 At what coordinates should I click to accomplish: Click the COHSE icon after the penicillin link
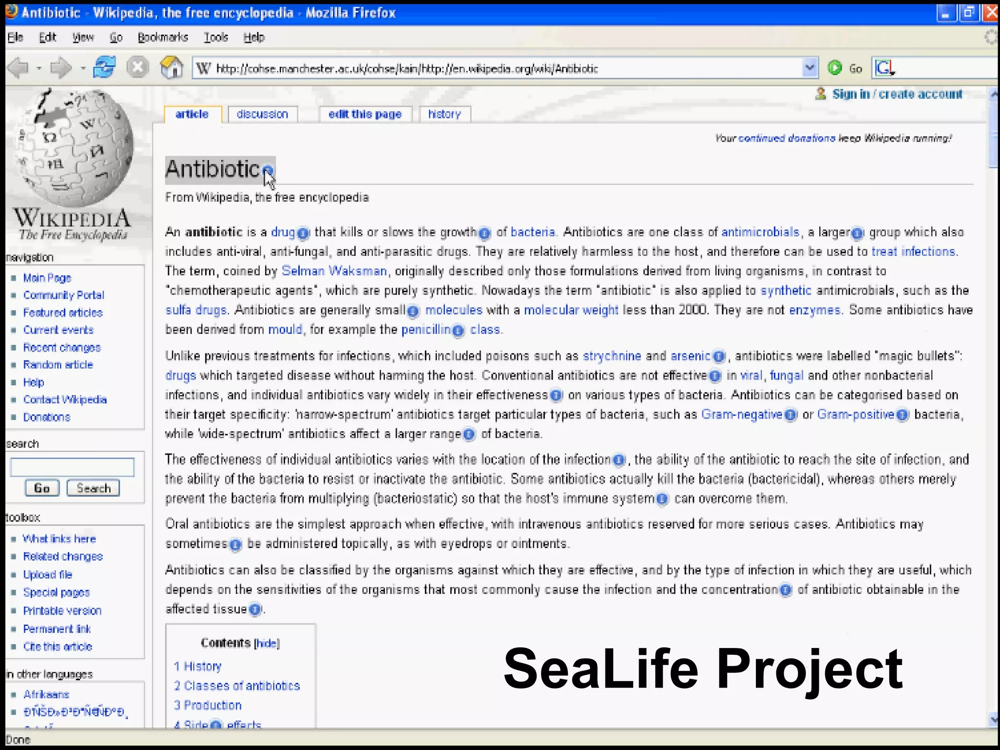pyautogui.click(x=458, y=331)
